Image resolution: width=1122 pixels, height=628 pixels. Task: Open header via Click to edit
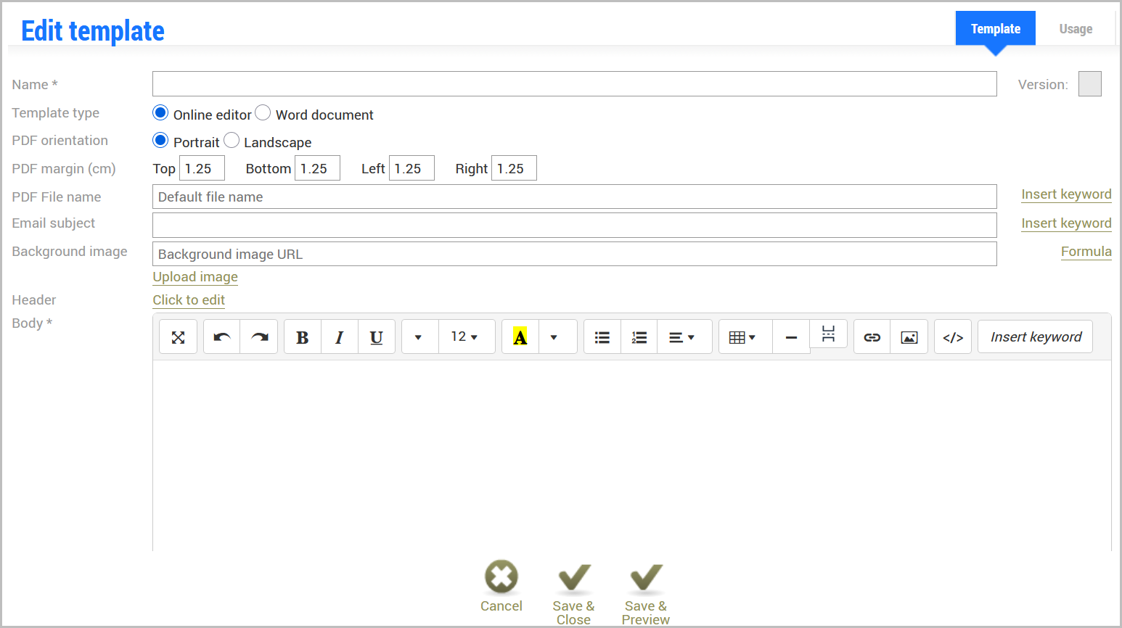point(189,300)
